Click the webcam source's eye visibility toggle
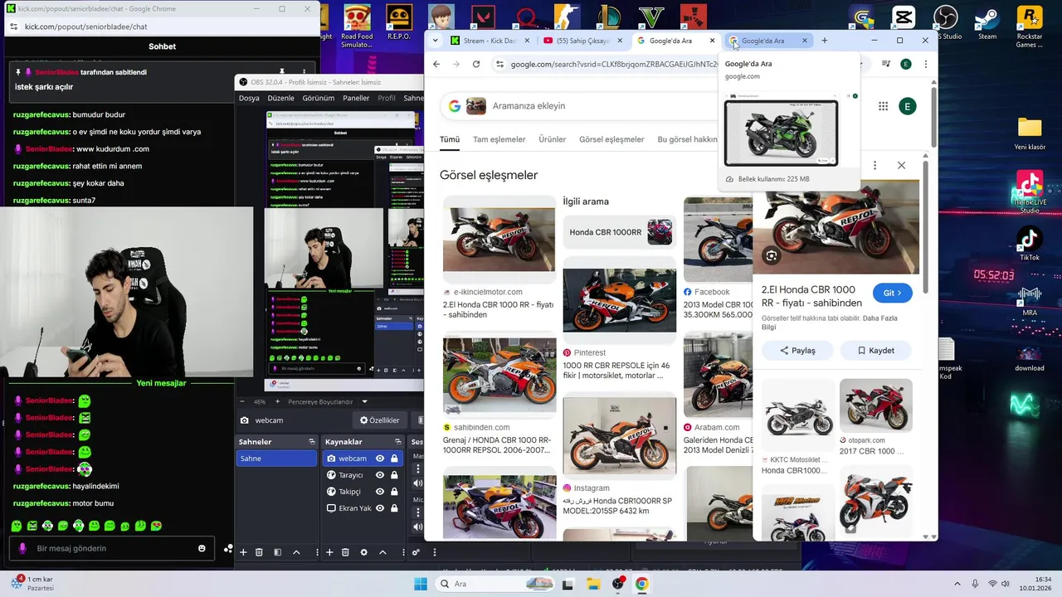The height and width of the screenshot is (597, 1062). click(x=380, y=459)
